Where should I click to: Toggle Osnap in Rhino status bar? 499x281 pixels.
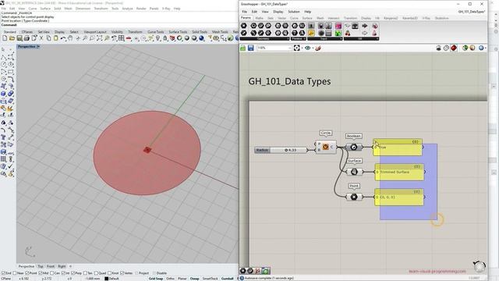194,279
